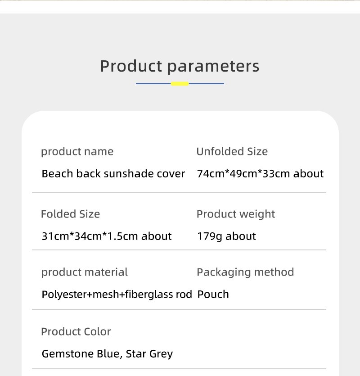The height and width of the screenshot is (376, 360).
Task: Select the product material label
Action: [84, 272]
